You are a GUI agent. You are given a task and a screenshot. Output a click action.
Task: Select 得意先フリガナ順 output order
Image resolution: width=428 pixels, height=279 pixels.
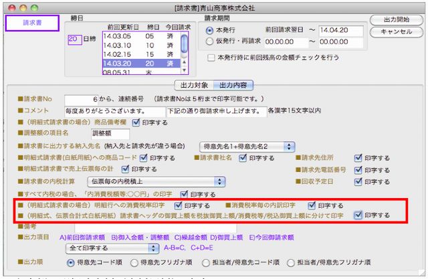pyautogui.click(x=134, y=263)
